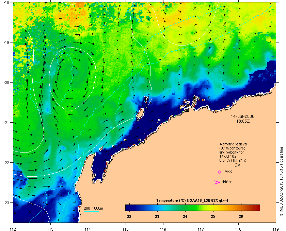Click the 0.5m/s velocity scale arrow

pyautogui.click(x=232, y=165)
